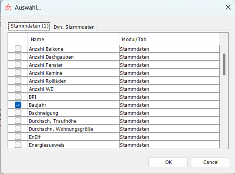Tick the Anzahl Fenster checkbox
235x174 pixels.
pyautogui.click(x=18, y=65)
